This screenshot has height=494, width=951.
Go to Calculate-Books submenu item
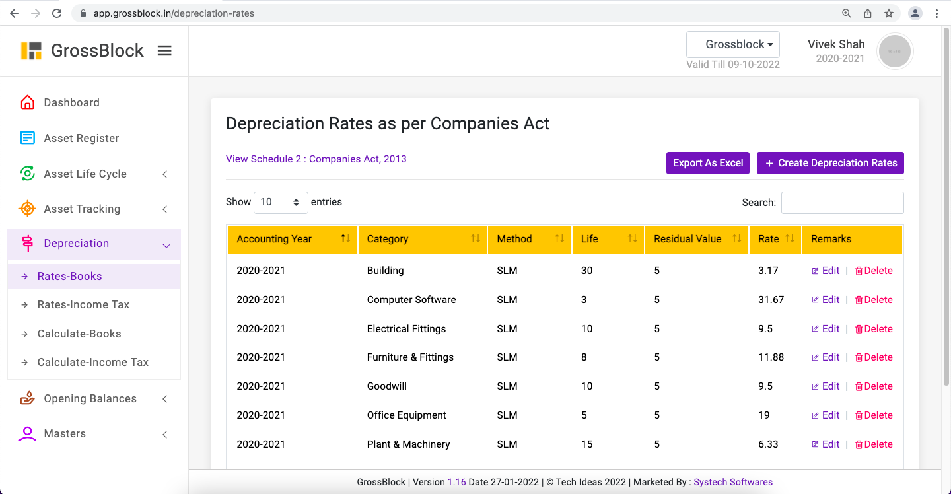pos(79,334)
